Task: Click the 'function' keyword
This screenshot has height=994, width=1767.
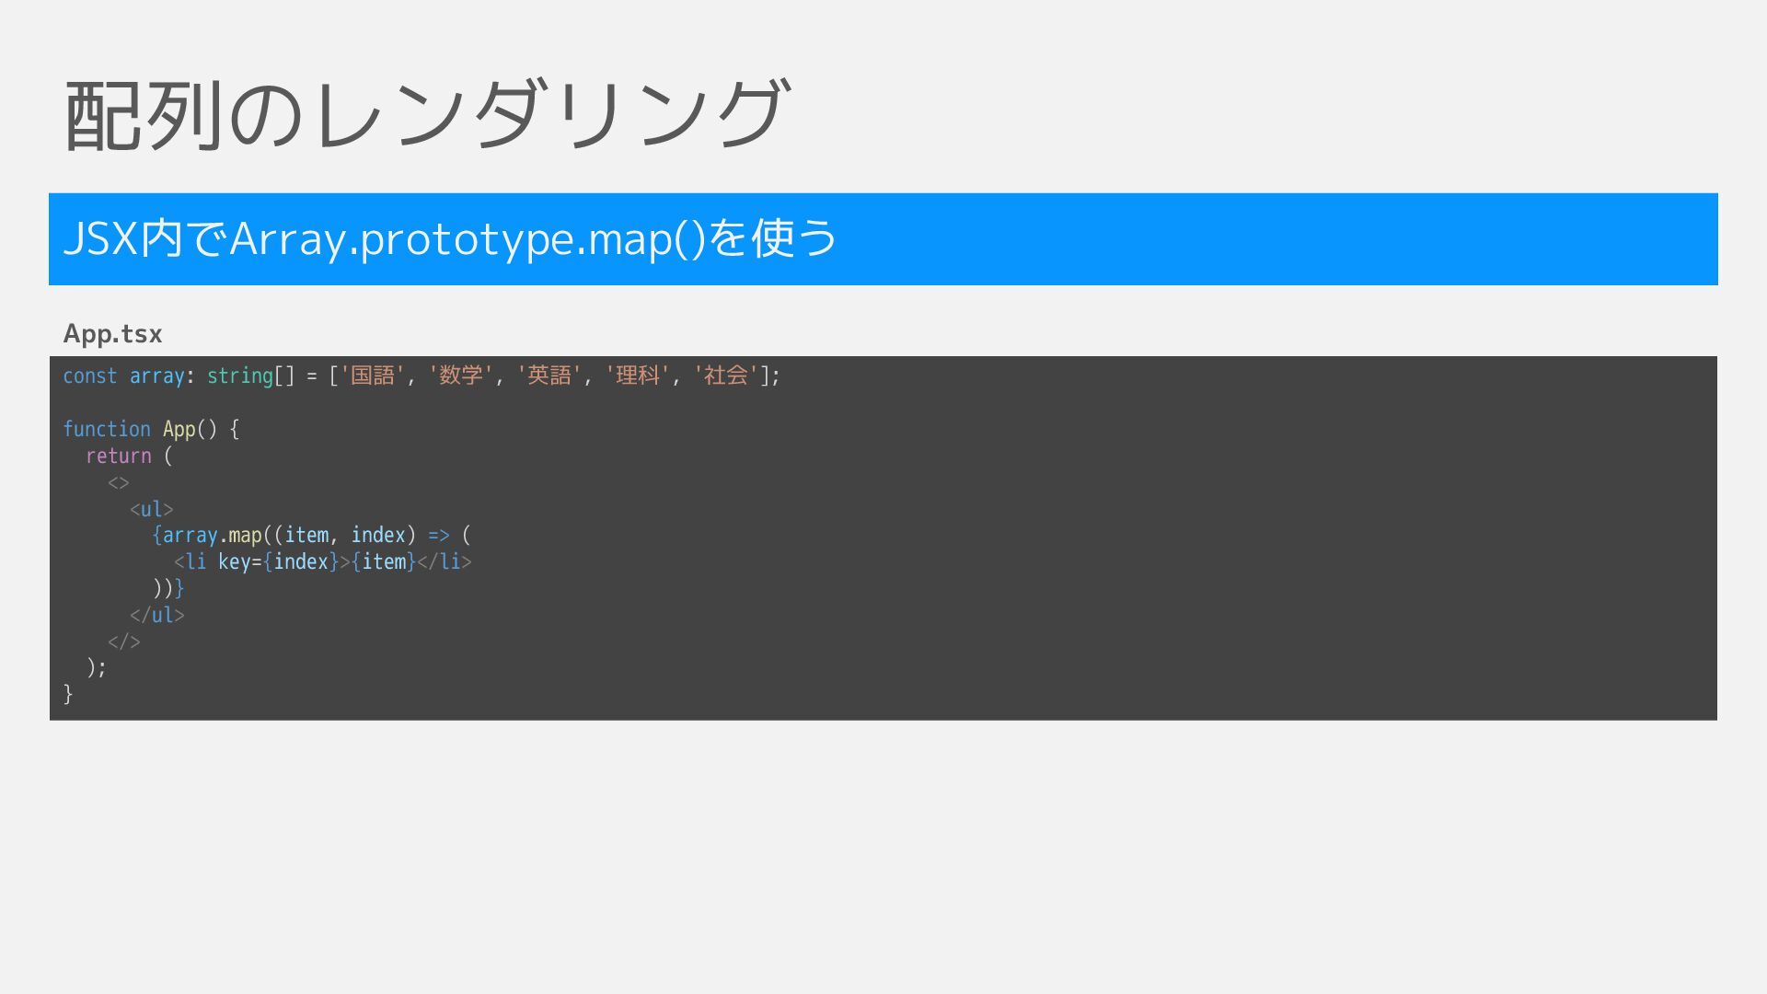Action: [106, 429]
